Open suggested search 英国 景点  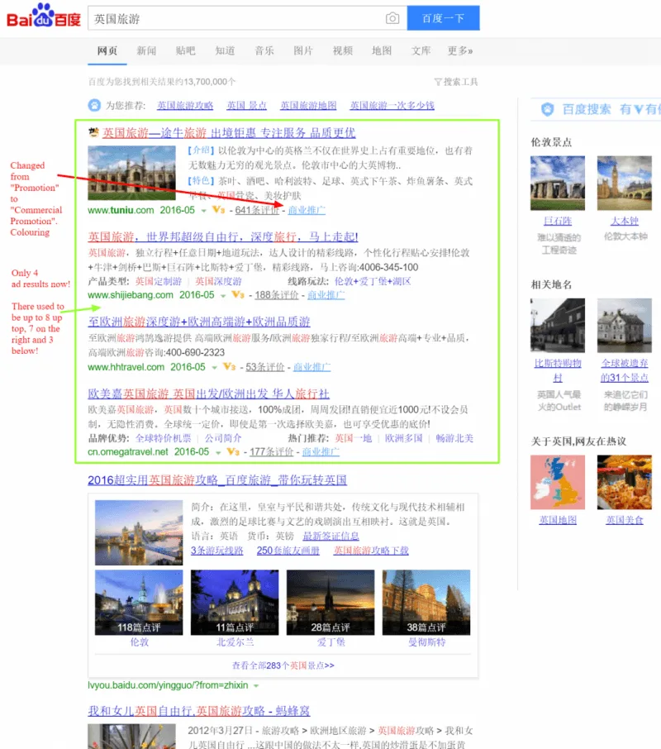(x=247, y=106)
